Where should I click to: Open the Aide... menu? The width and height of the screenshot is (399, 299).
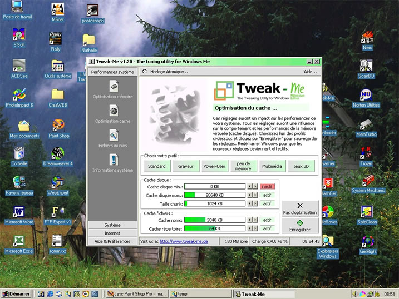coord(310,72)
